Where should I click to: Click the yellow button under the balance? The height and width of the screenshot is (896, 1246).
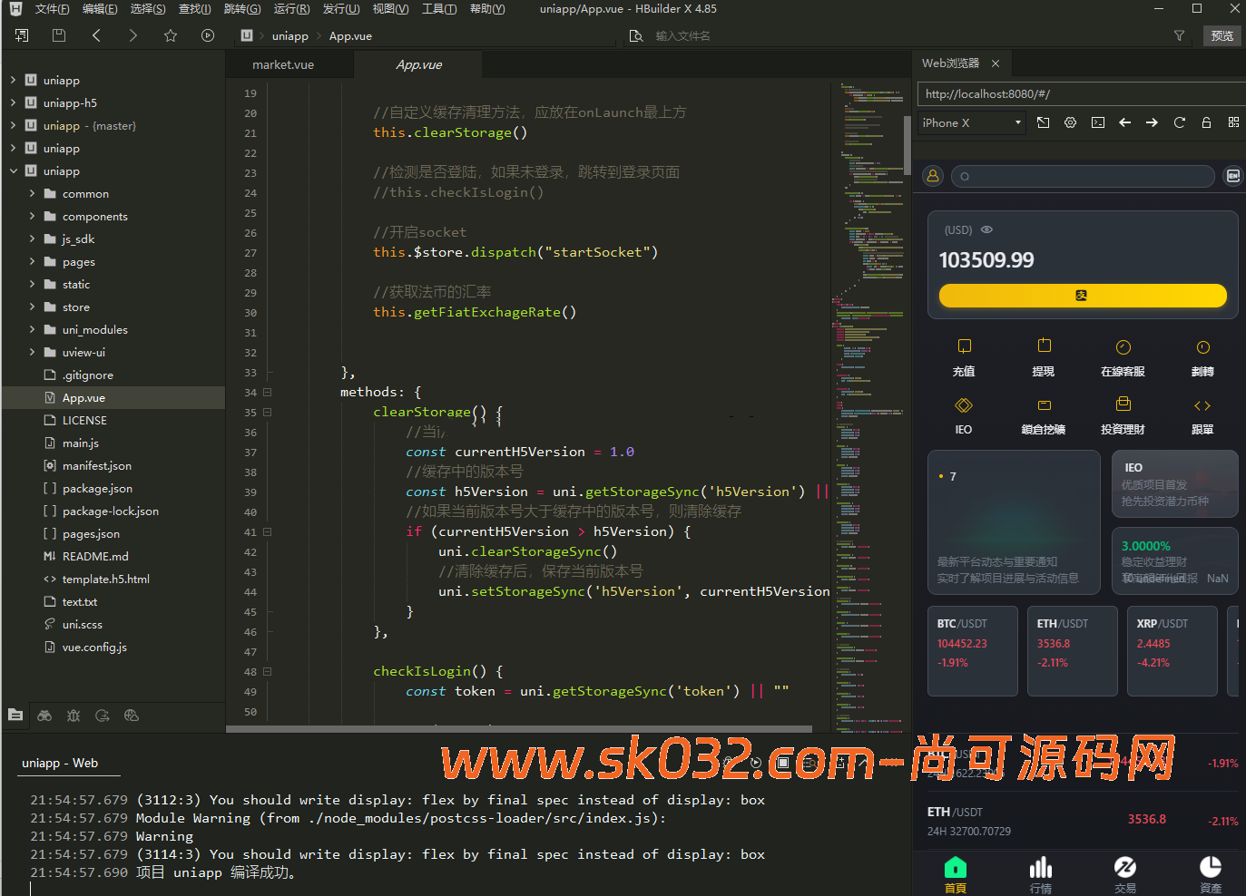pyautogui.click(x=1082, y=296)
